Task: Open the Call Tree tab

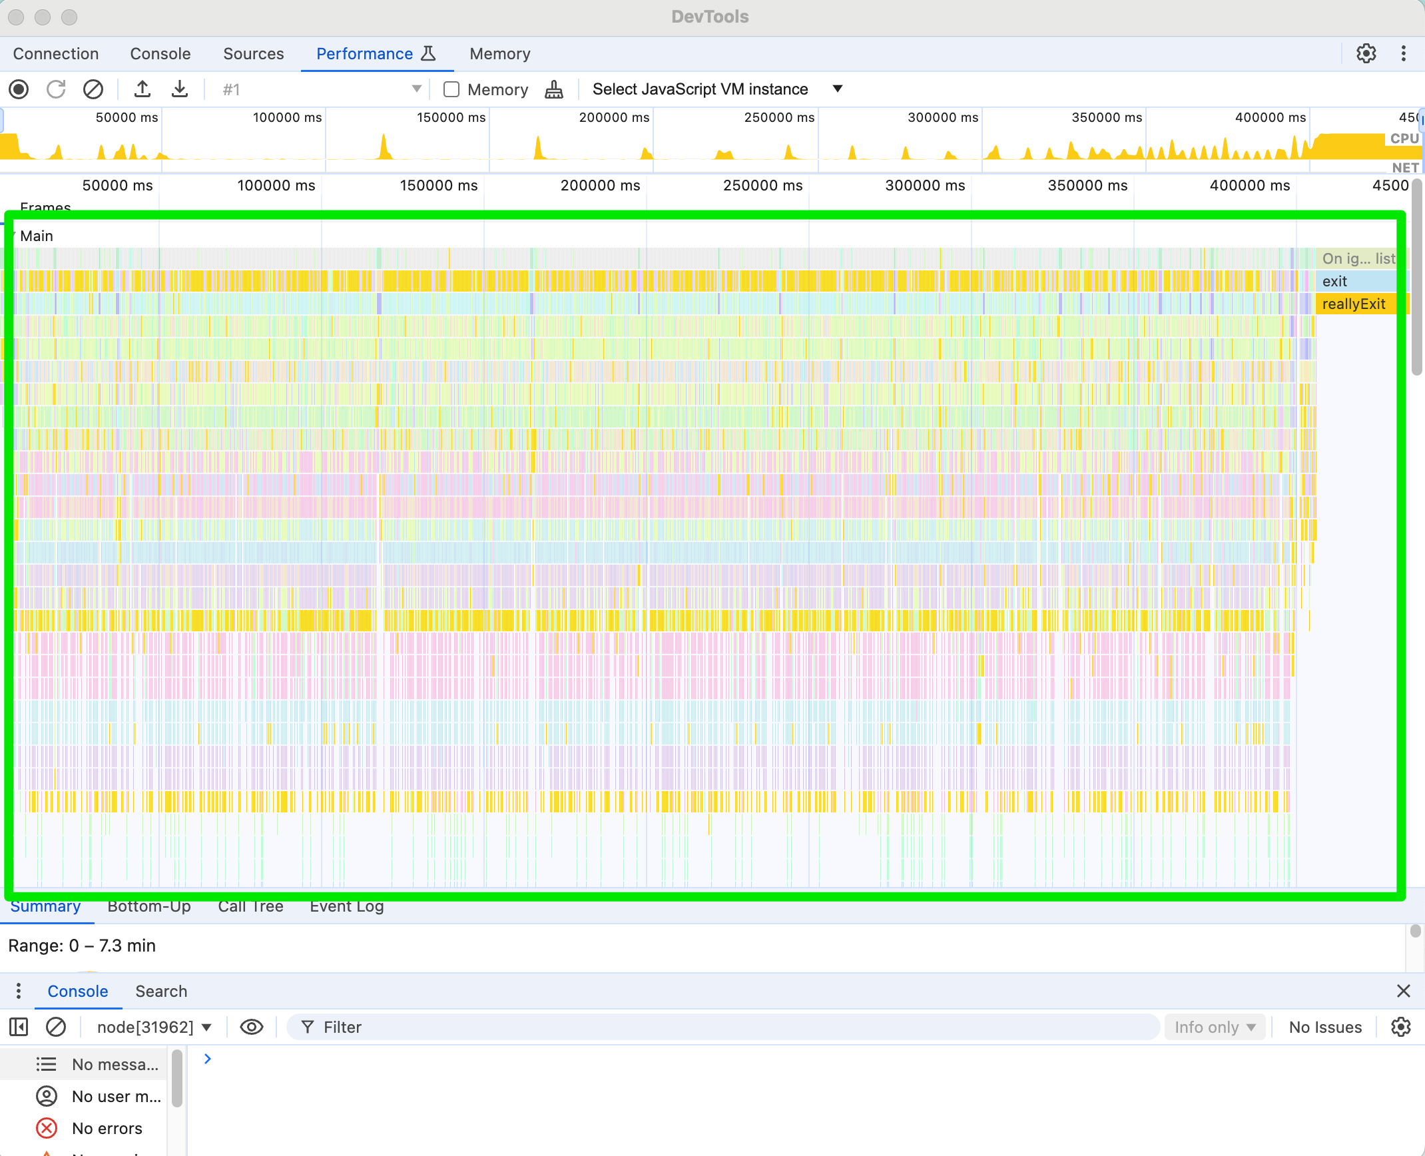Action: [x=250, y=907]
